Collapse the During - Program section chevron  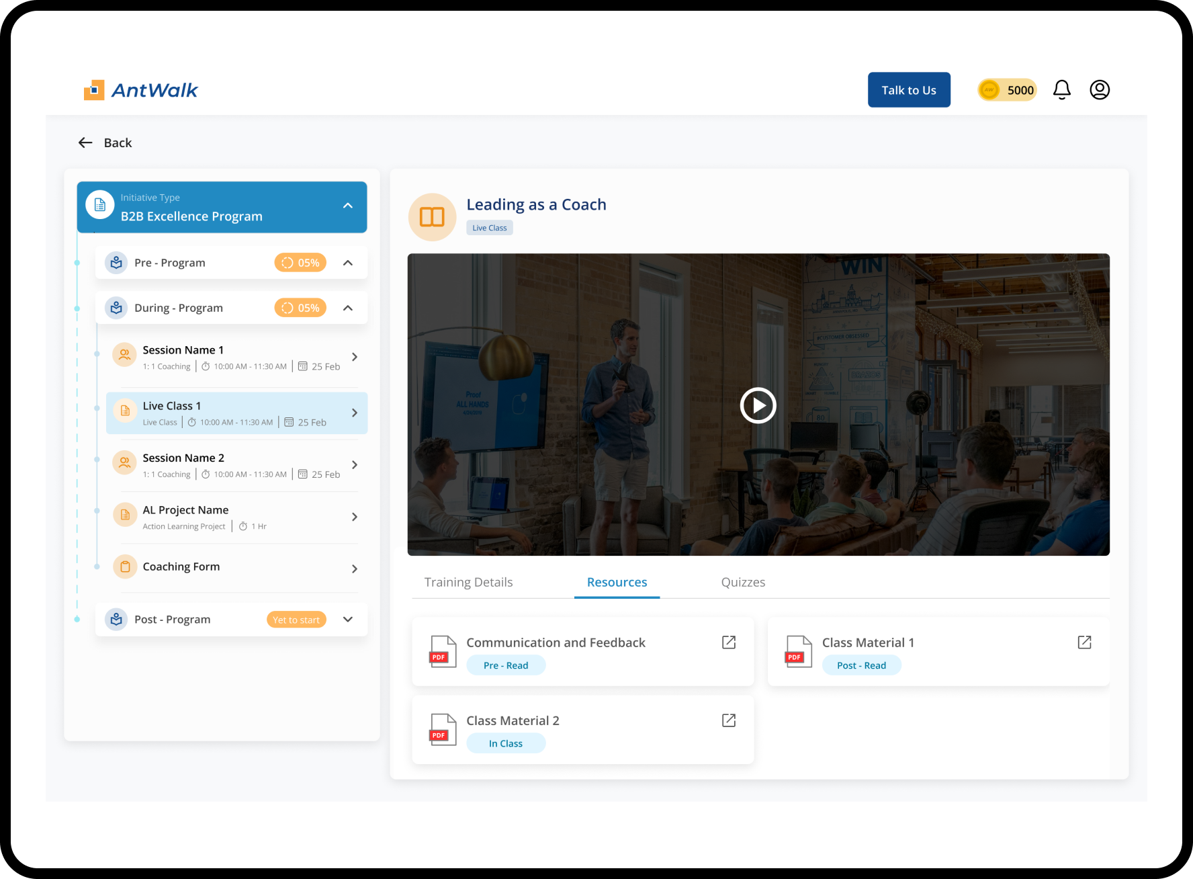coord(347,308)
